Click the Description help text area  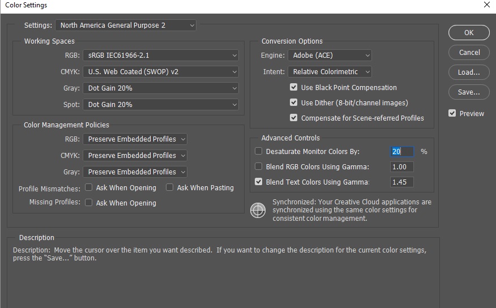coord(220,254)
